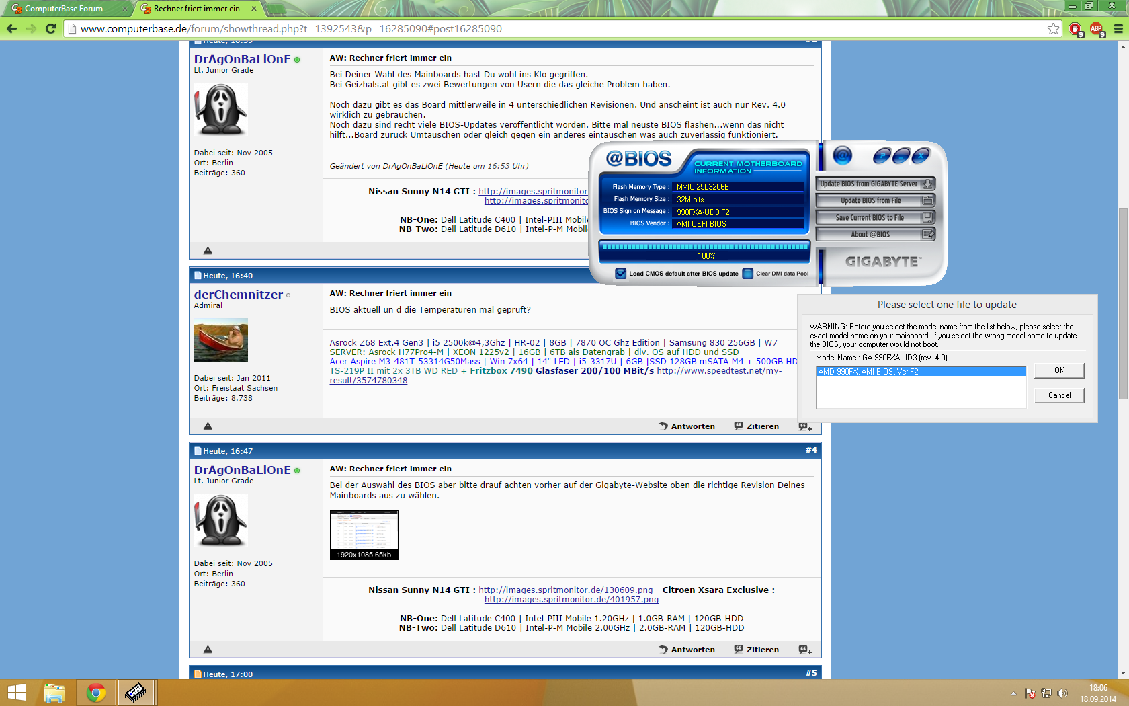1129x706 pixels.
Task: Show hidden tray icons arrow
Action: pyautogui.click(x=1013, y=693)
